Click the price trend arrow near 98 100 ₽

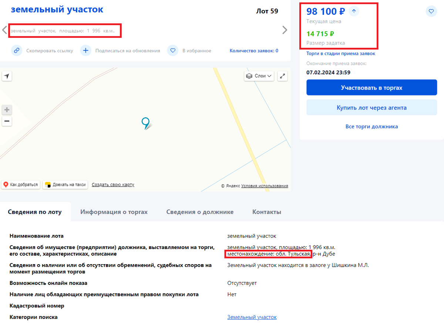354,11
